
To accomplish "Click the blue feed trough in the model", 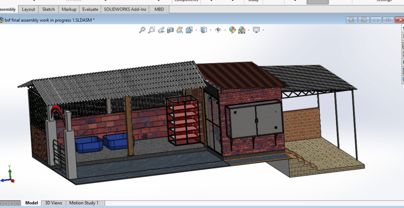I will [89, 144].
